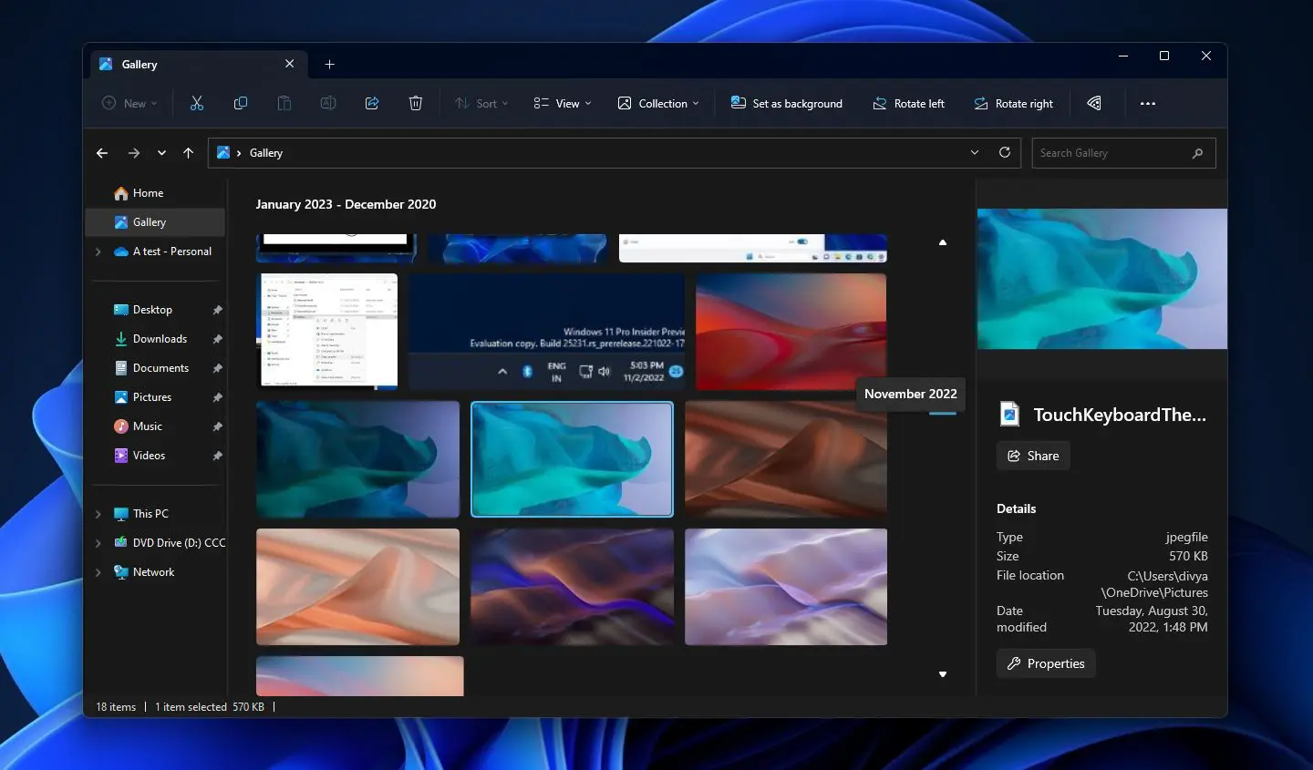Open the Sort dropdown
The image size is (1313, 770).
coord(481,103)
